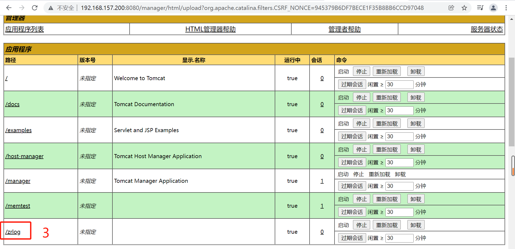
Task: Stop the /docs application
Action: (361, 97)
